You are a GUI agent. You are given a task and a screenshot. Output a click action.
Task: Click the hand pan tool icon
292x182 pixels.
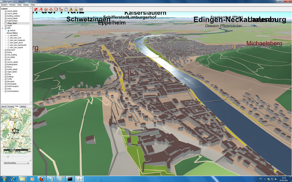(x=66, y=9)
